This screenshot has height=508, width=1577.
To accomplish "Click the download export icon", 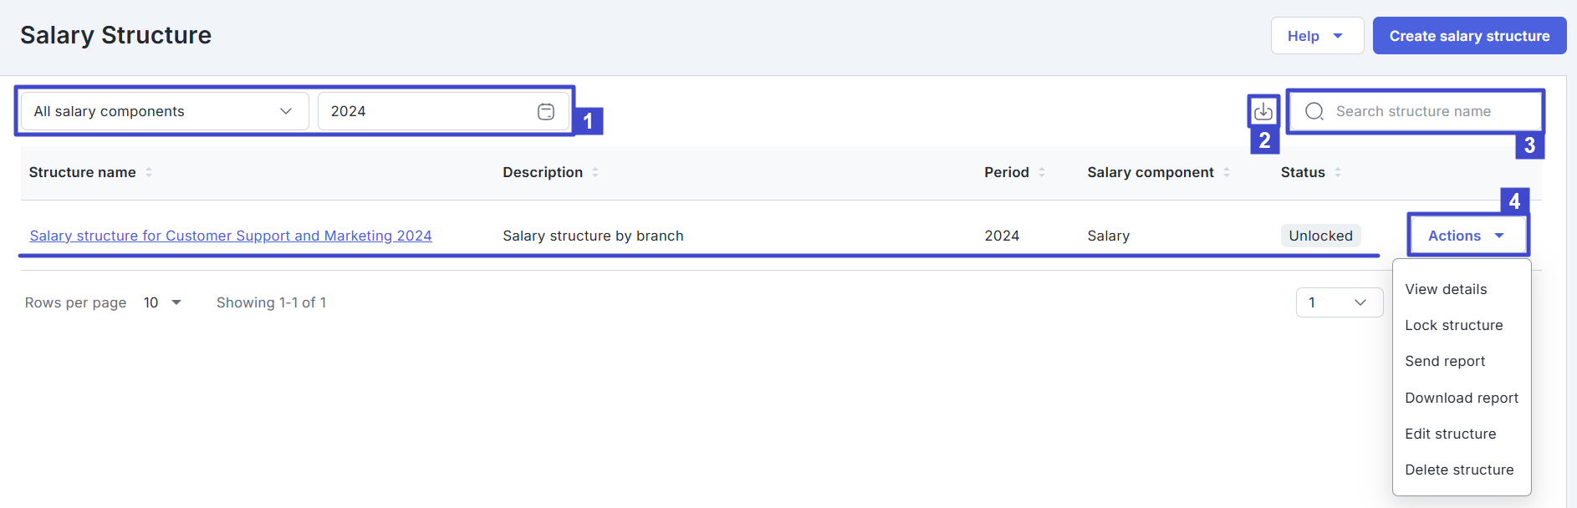I will coord(1263,111).
